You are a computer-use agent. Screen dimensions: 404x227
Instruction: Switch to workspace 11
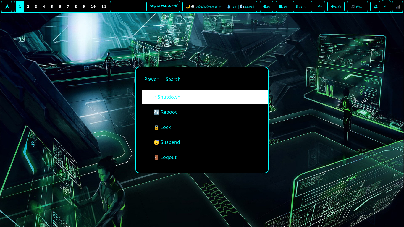(104, 7)
